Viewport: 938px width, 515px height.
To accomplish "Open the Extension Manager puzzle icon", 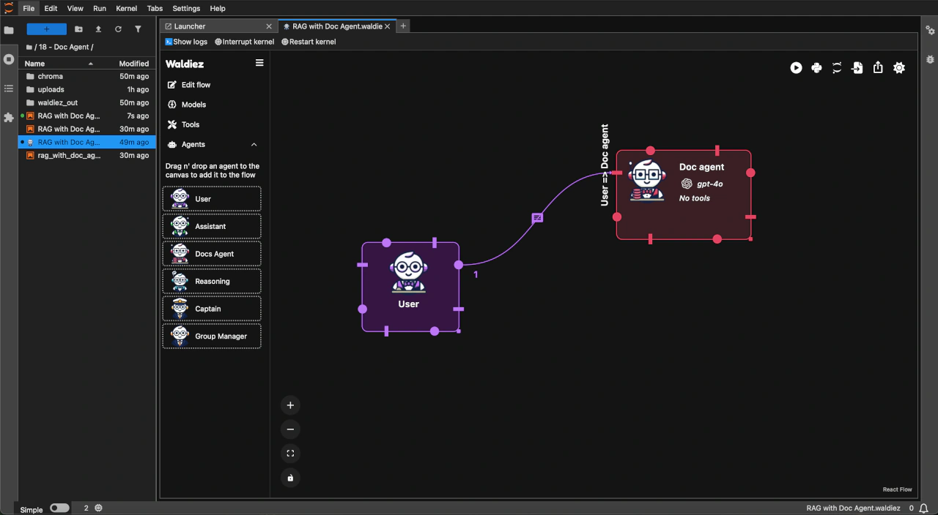I will click(9, 117).
